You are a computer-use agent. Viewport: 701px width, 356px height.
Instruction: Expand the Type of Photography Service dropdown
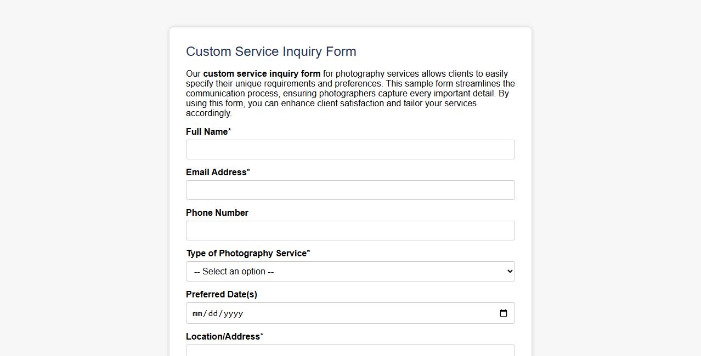tap(350, 271)
